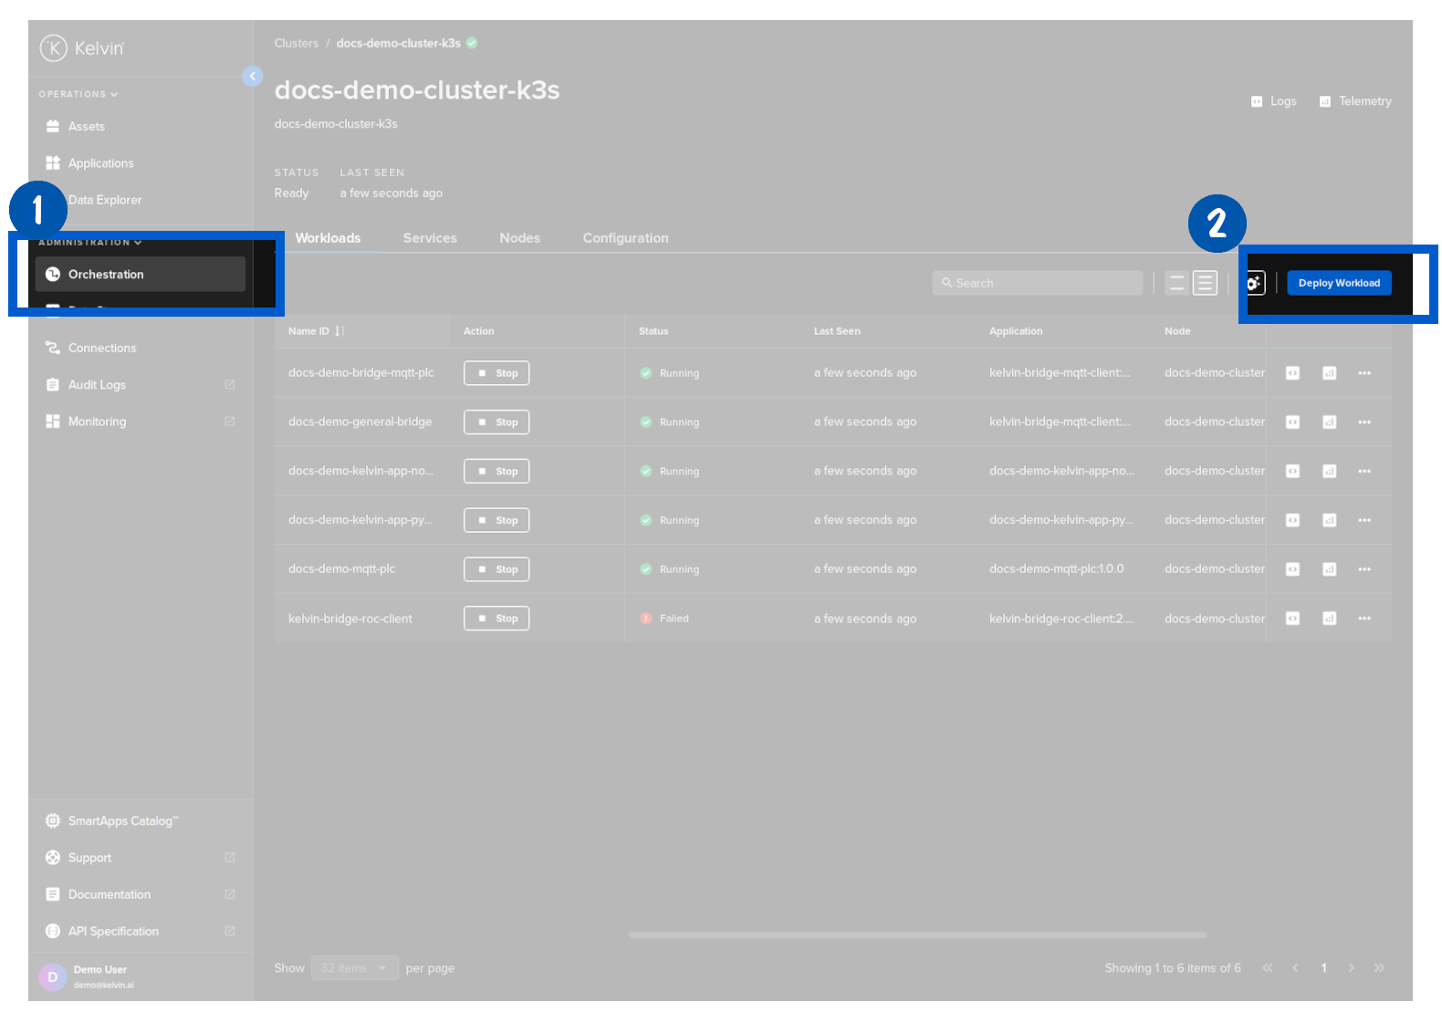Open telemetry for docs-demo-general-bridge row

pos(1329,422)
